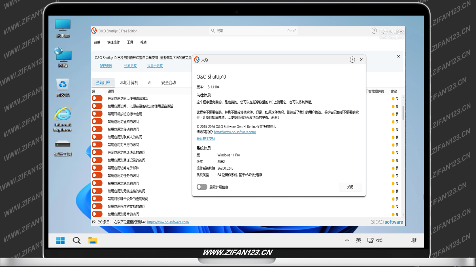Open network tray icon
The width and height of the screenshot is (476, 267).
pos(370,240)
